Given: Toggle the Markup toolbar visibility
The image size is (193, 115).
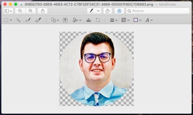Looking at the screenshot, I should (119, 11).
